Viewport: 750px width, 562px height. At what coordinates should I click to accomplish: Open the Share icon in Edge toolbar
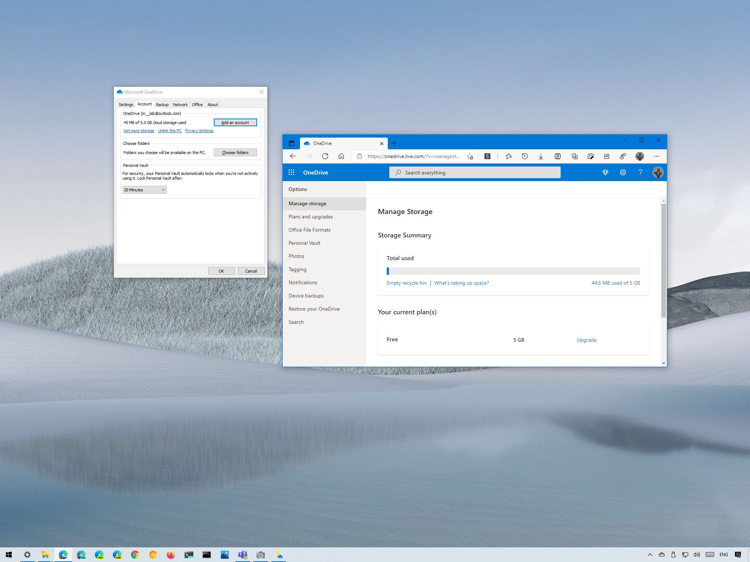pos(607,156)
